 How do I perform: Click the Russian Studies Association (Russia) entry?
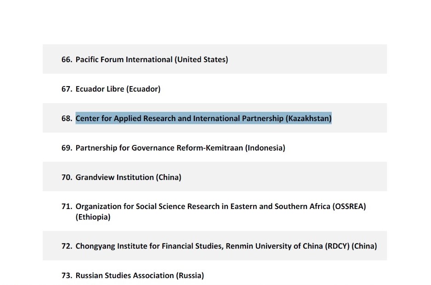click(140, 275)
